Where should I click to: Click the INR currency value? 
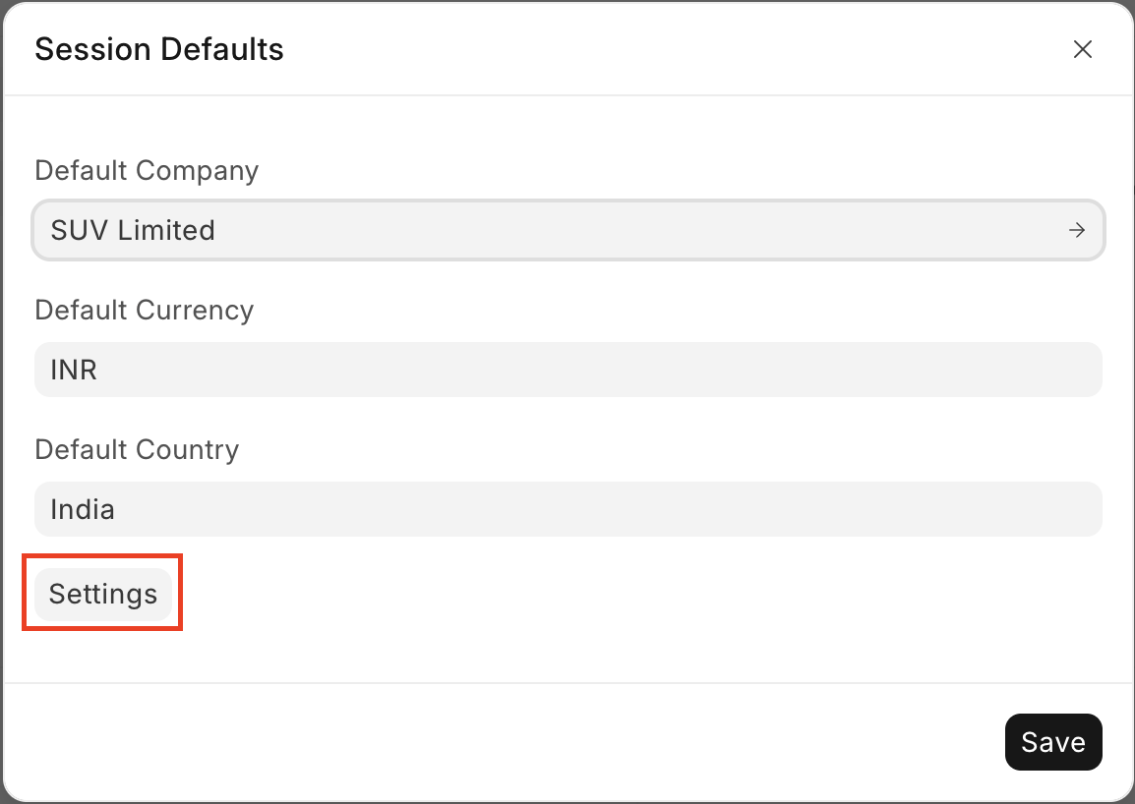coord(74,371)
